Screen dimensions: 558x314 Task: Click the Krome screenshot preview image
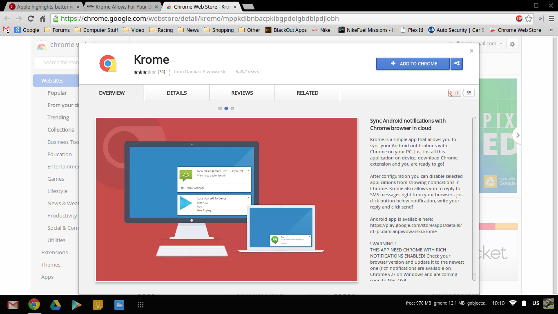tap(227, 200)
